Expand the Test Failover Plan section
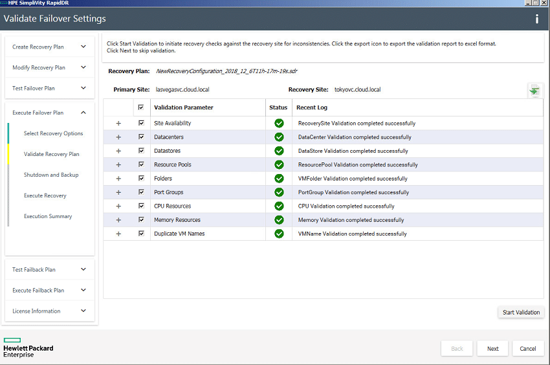Image resolution: width=550 pixels, height=365 pixels. (x=50, y=88)
